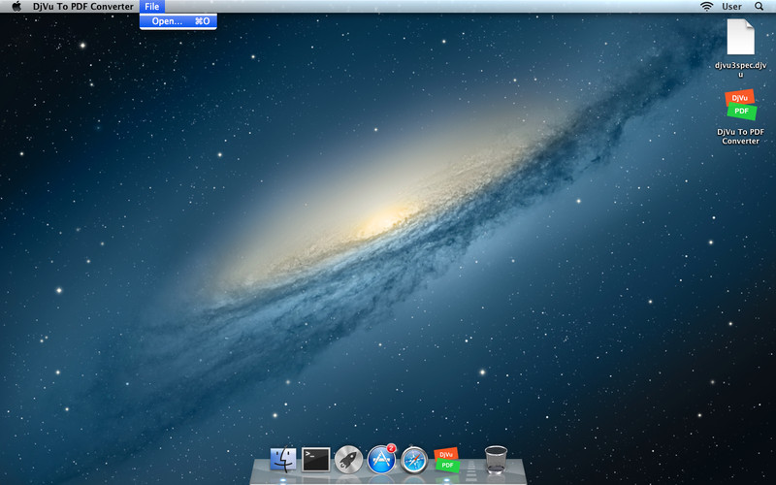The width and height of the screenshot is (776, 485).
Task: Open the DjVu To PDF Converter application menu
Action: point(82,7)
